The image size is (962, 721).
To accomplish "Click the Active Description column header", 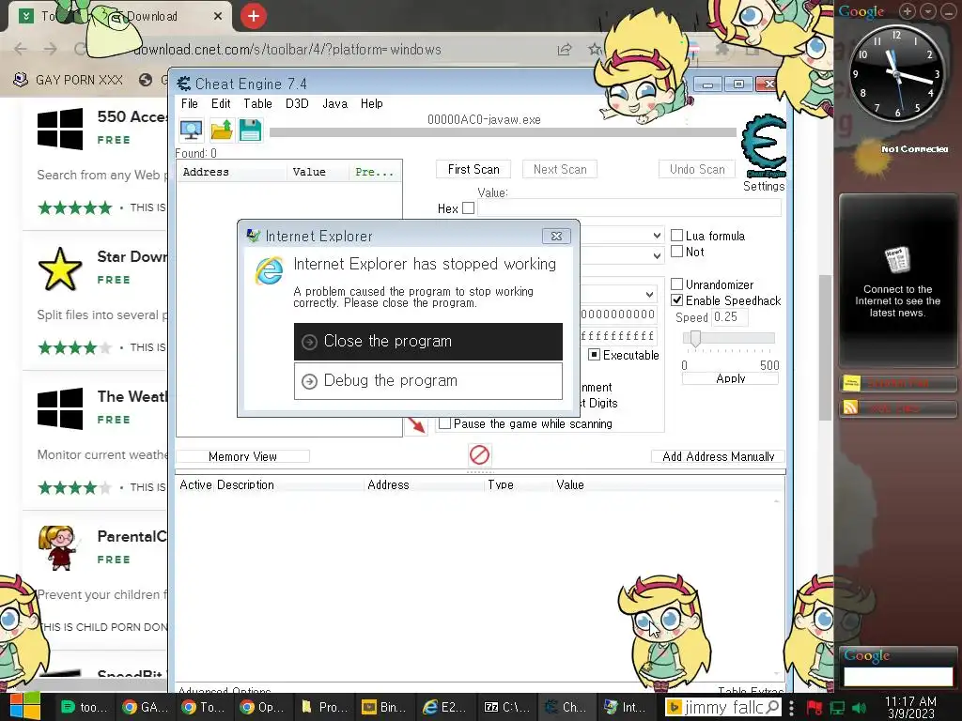I will coord(270,484).
